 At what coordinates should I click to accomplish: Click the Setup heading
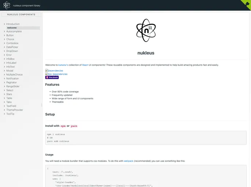pos(50,114)
